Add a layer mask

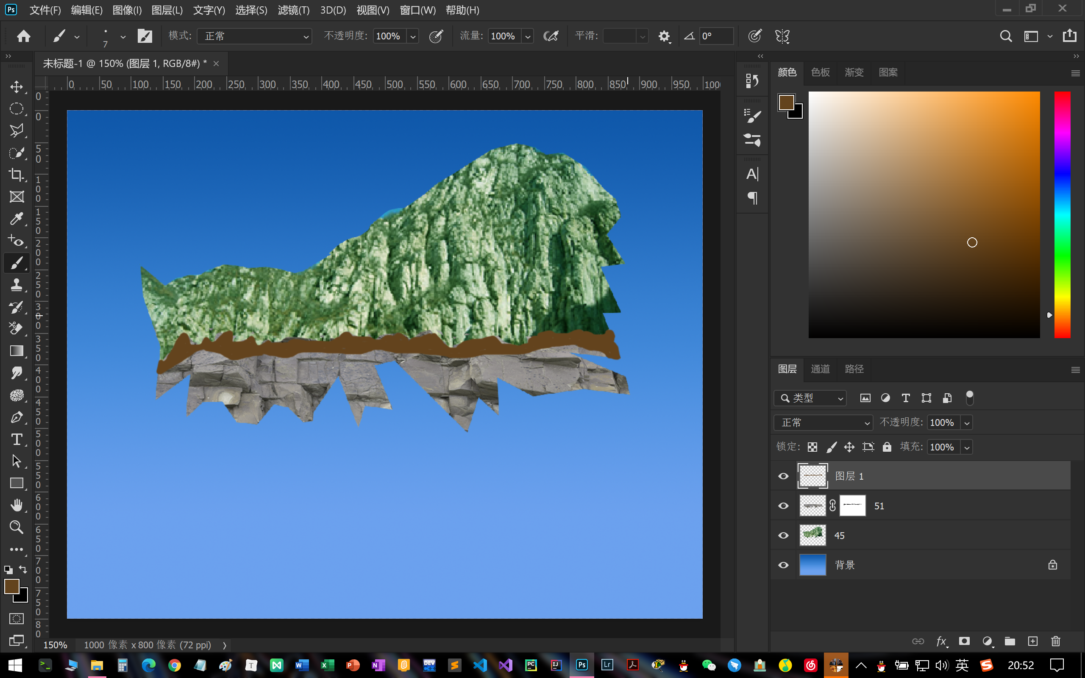tap(964, 641)
